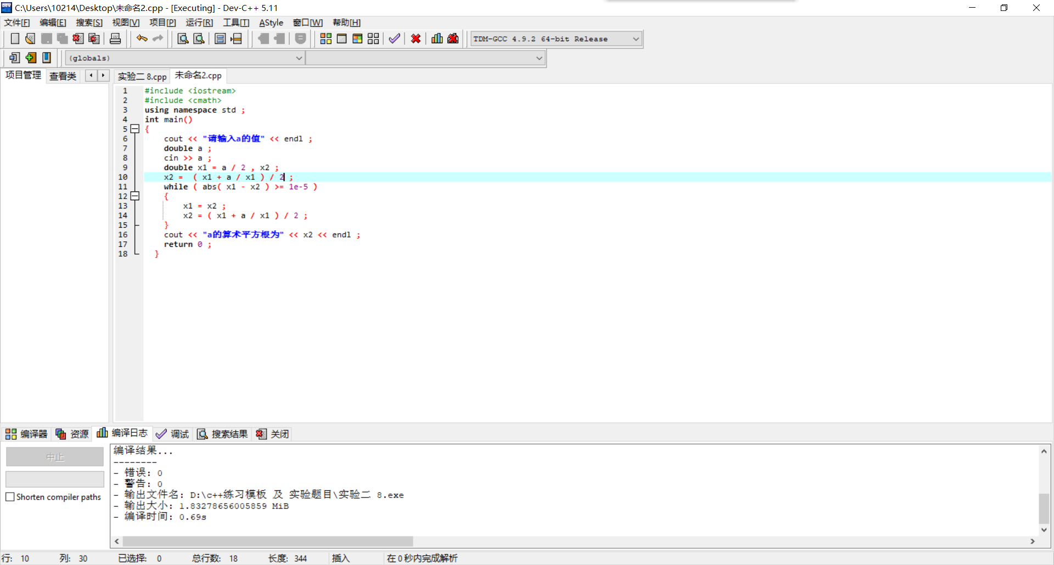This screenshot has height=565, width=1054.
Task: Select the 未命名2.cpp editor tab
Action: (x=198, y=75)
